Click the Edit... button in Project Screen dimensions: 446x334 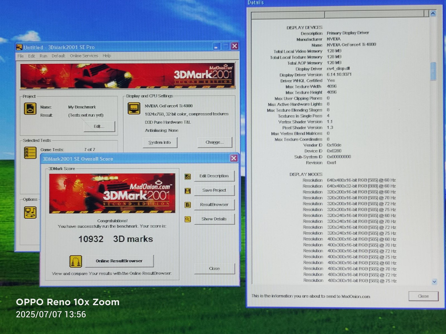coord(99,127)
